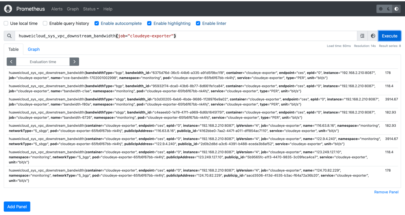Switch to the Graph tab of the panel

34,49
